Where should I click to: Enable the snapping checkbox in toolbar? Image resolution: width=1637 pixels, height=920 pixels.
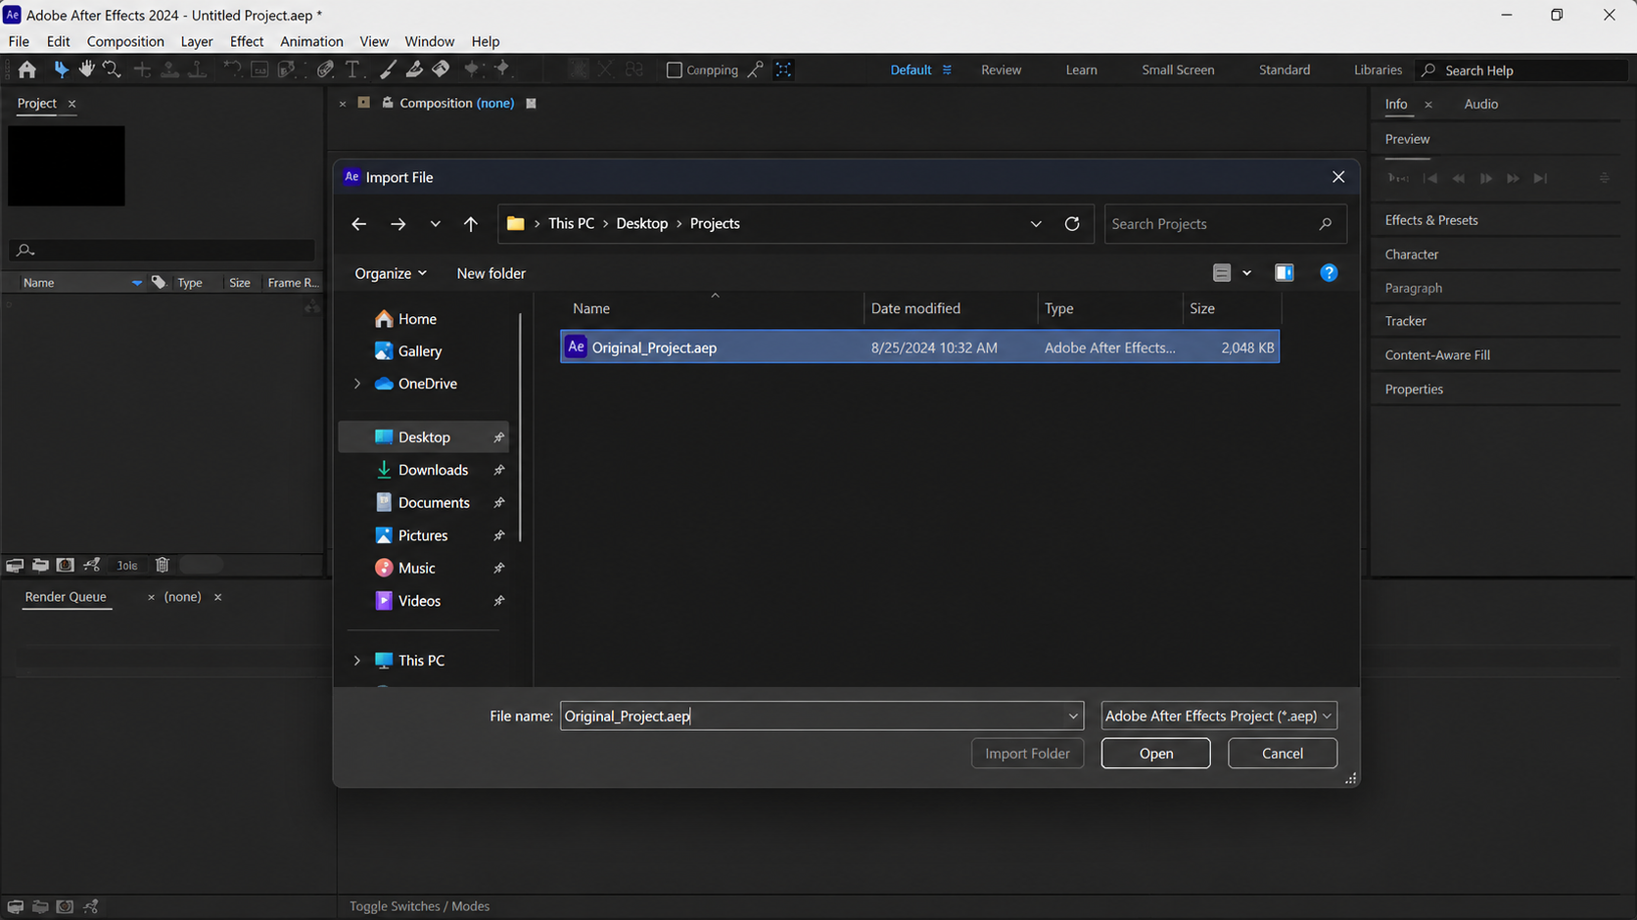(x=674, y=70)
